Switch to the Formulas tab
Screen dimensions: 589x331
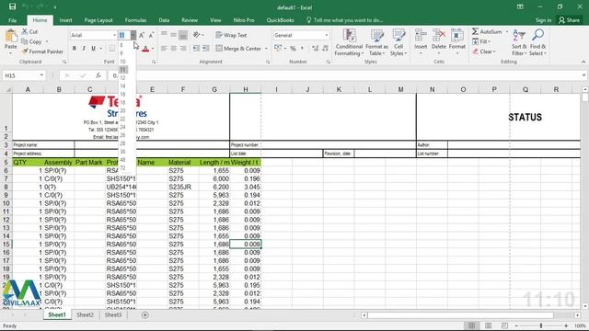[135, 20]
